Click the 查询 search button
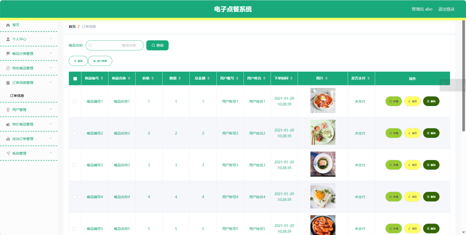 (157, 45)
